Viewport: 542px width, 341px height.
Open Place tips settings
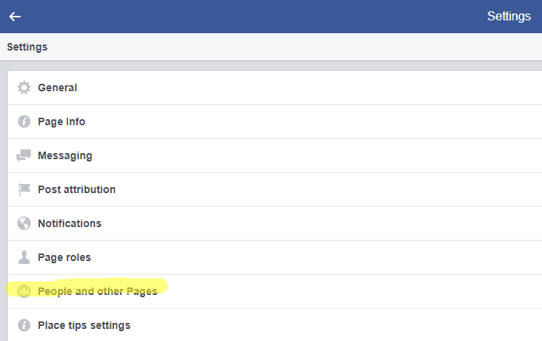coord(275,324)
